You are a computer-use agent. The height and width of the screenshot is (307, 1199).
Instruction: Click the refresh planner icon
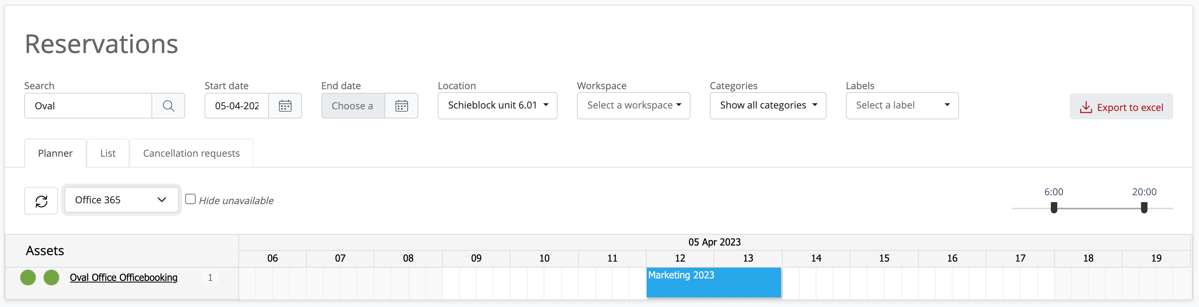coord(41,201)
